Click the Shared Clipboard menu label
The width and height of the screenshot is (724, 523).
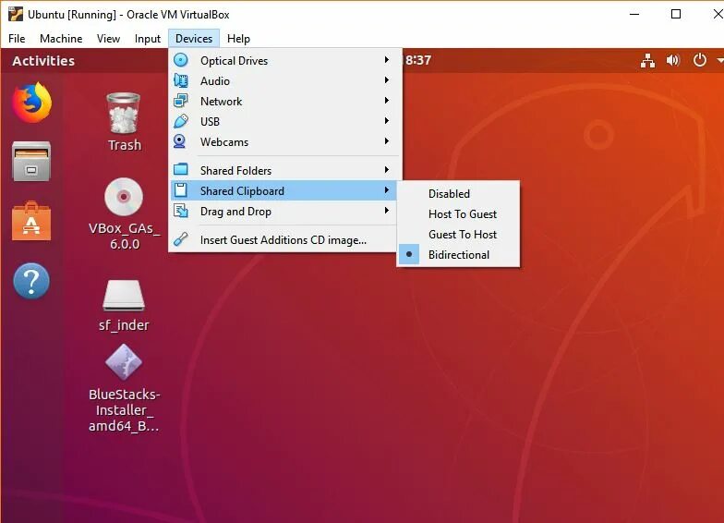pos(242,190)
